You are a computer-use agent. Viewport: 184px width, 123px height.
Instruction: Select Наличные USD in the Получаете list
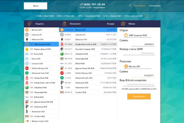tap(88, 87)
